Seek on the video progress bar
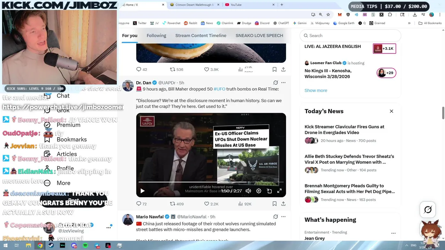This screenshot has width=445, height=250. pyautogui.click(x=211, y=182)
